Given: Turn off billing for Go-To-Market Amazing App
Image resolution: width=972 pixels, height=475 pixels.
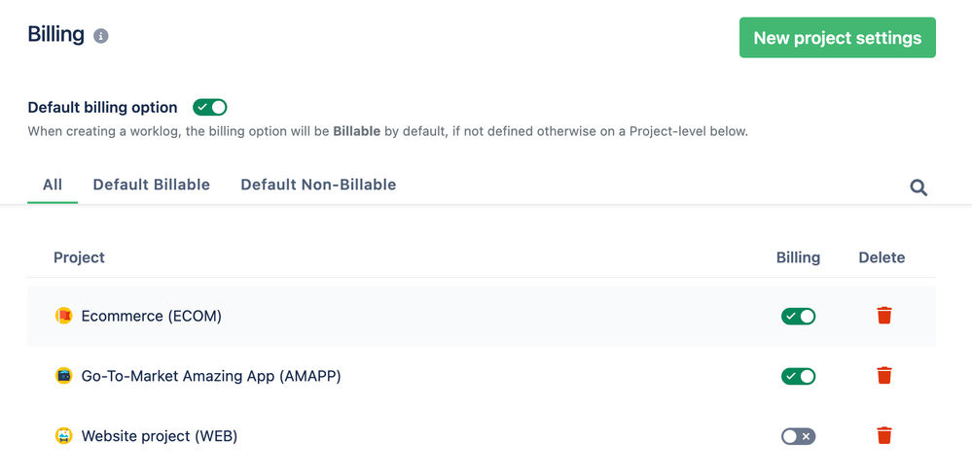Looking at the screenshot, I should pos(798,376).
